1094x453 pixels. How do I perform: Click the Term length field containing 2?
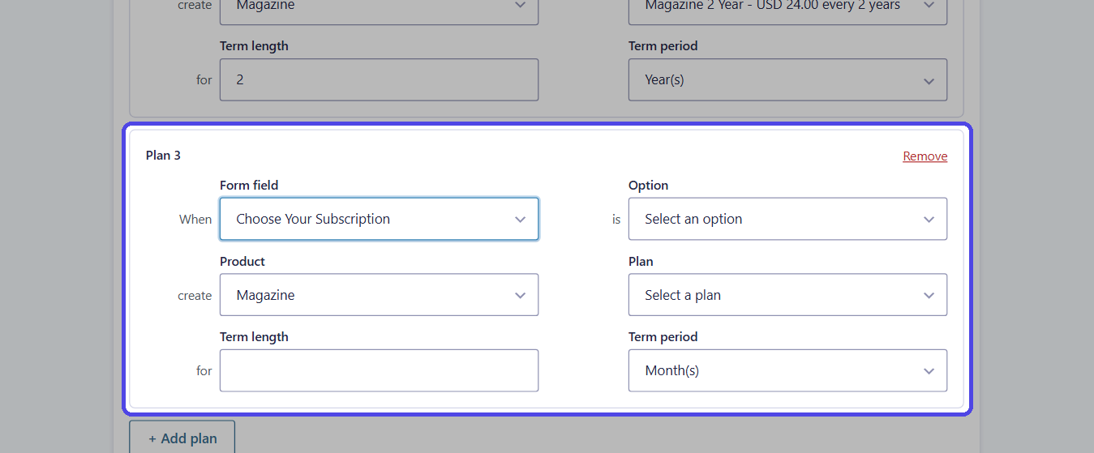click(379, 79)
